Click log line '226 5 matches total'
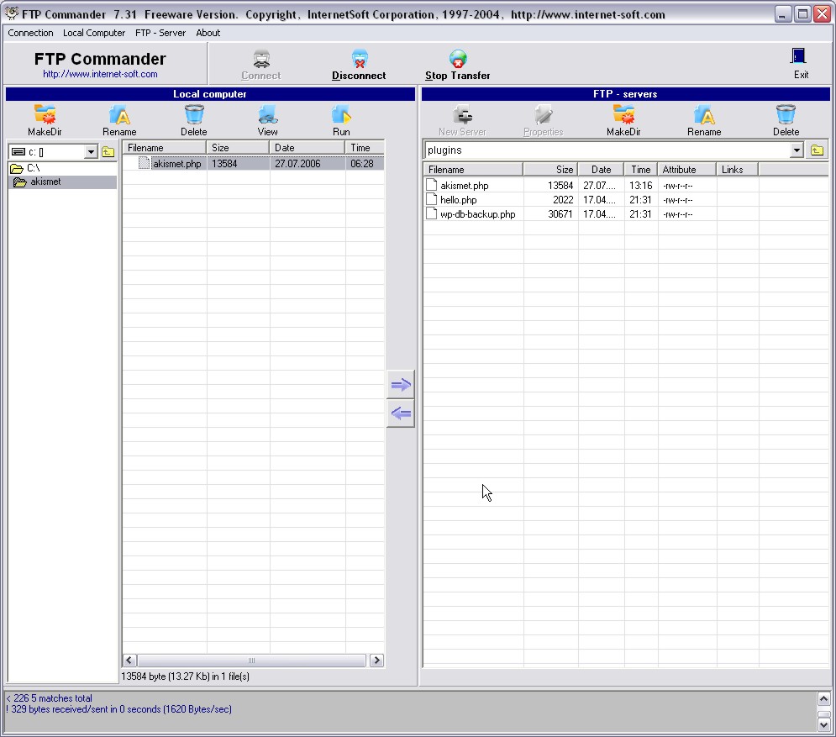This screenshot has width=836, height=737. (49, 698)
